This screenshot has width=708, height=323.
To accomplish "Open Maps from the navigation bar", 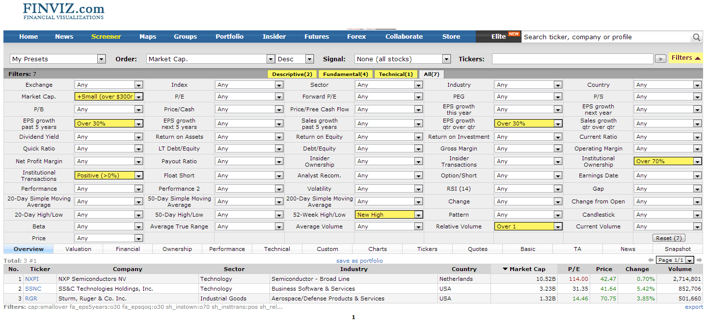I will (x=148, y=37).
